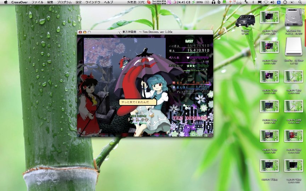Open the ウインドウ menu
306x191 pixels.
[93, 2]
